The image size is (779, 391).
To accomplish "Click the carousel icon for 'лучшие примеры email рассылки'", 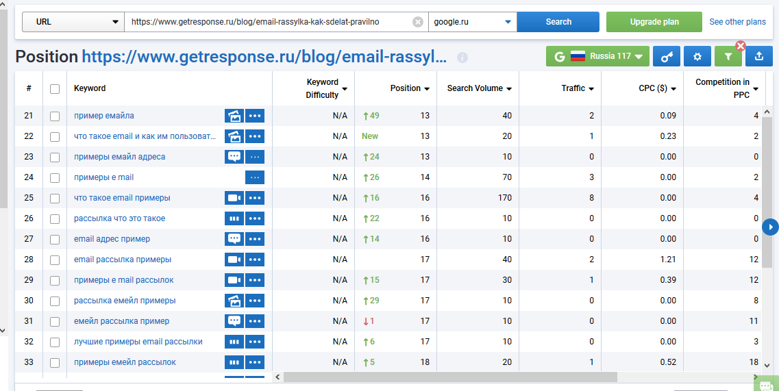I will coord(234,342).
